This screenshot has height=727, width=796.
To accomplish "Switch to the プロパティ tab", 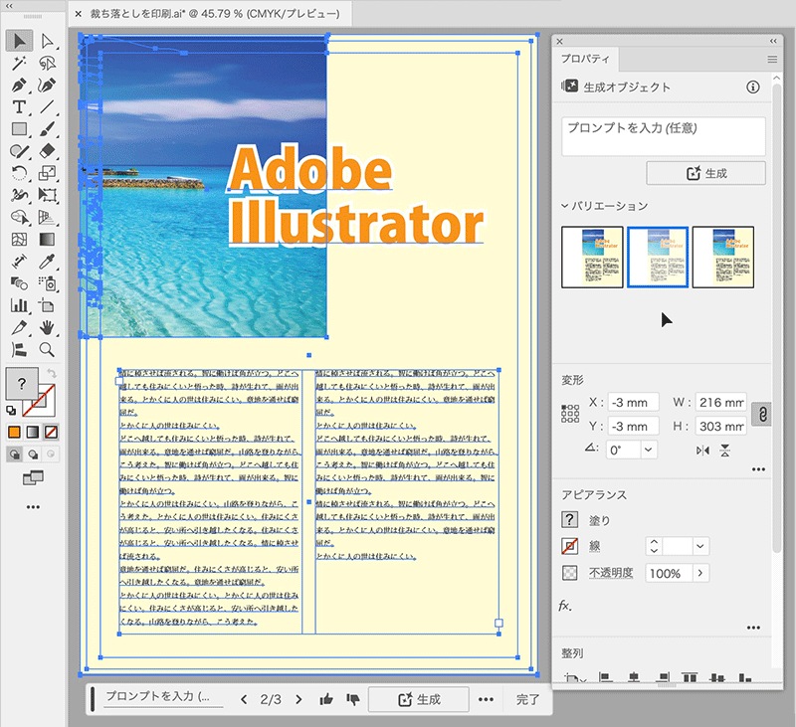I will click(585, 59).
